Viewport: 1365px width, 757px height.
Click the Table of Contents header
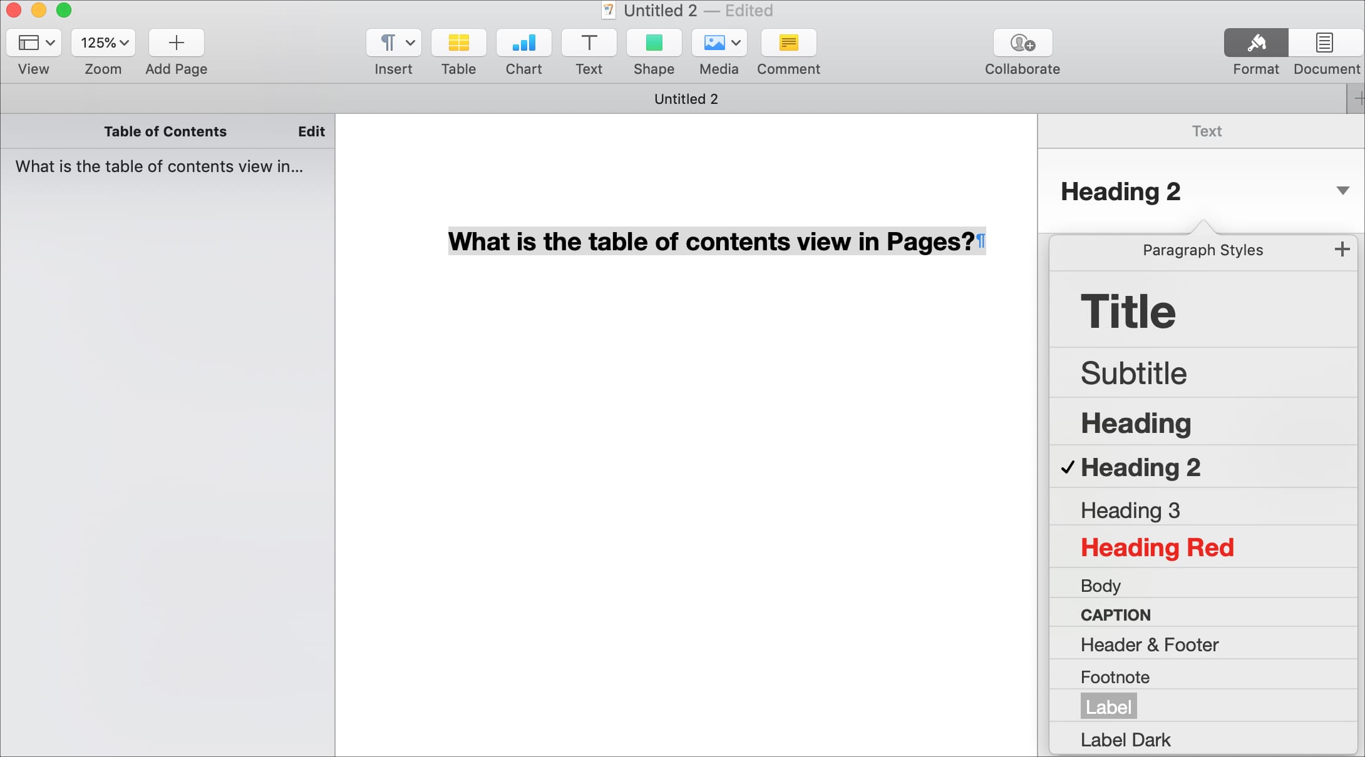pyautogui.click(x=165, y=131)
